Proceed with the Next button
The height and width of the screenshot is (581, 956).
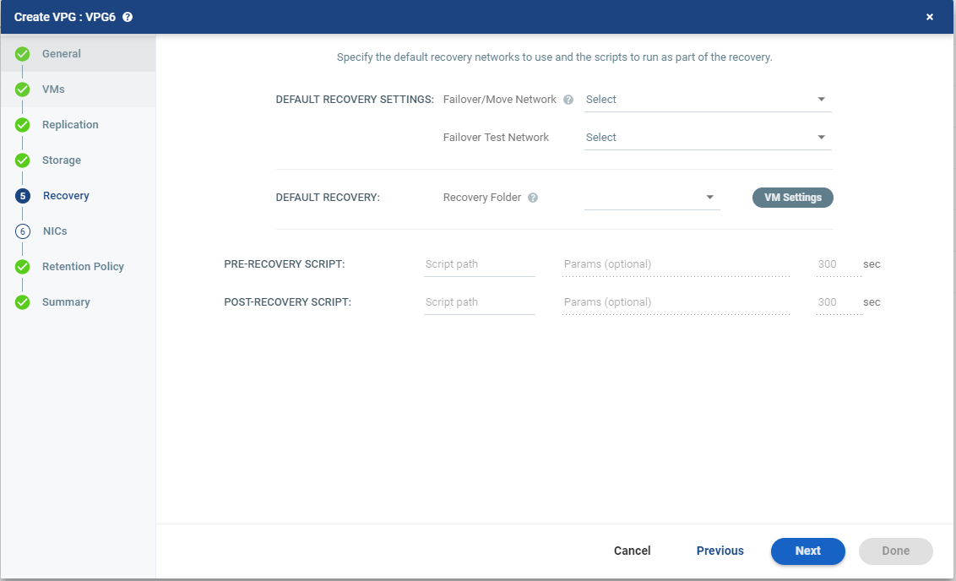pos(808,551)
